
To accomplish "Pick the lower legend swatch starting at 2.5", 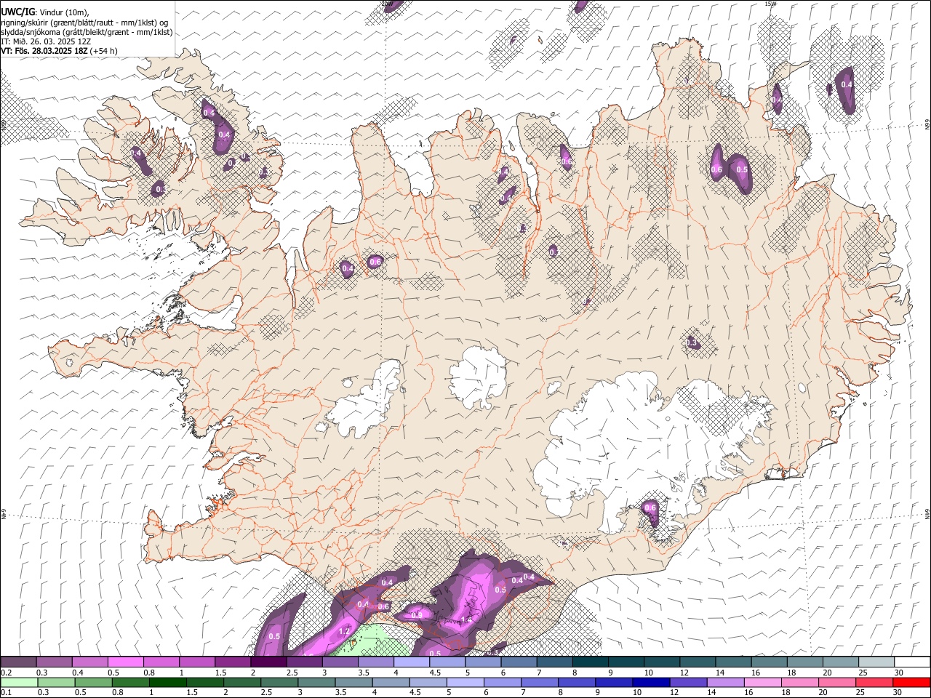I will coord(279,683).
